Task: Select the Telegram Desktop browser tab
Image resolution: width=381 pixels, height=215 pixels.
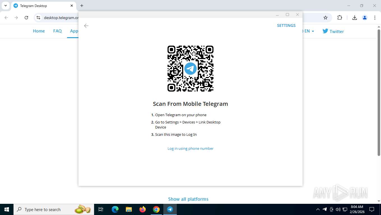Action: (43, 6)
